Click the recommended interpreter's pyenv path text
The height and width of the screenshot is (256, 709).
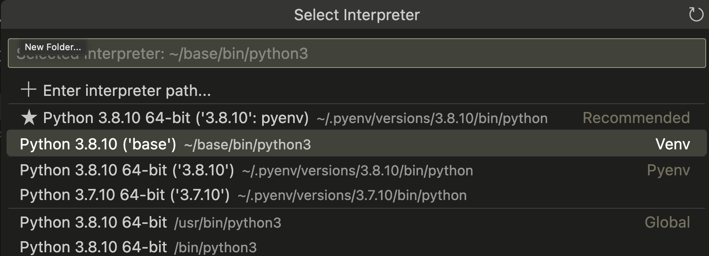(432, 119)
